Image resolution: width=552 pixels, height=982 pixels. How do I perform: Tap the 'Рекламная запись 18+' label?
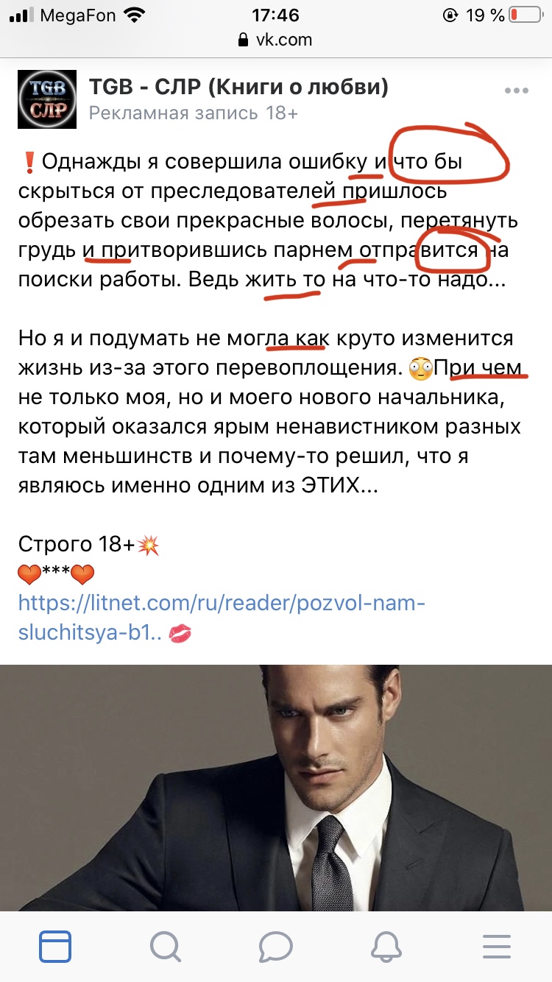(x=194, y=113)
